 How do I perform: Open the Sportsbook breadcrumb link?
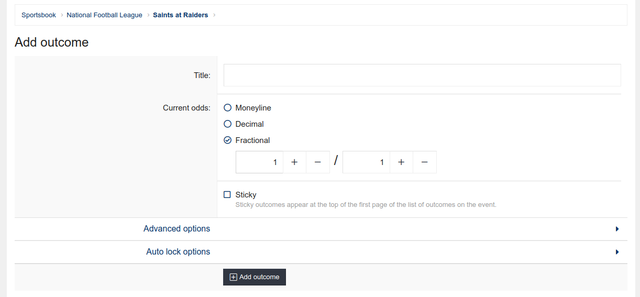click(39, 15)
